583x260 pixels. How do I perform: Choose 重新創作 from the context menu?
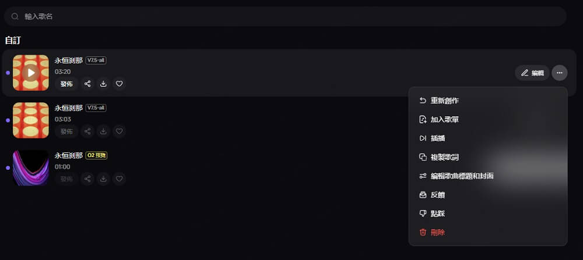pyautogui.click(x=443, y=101)
